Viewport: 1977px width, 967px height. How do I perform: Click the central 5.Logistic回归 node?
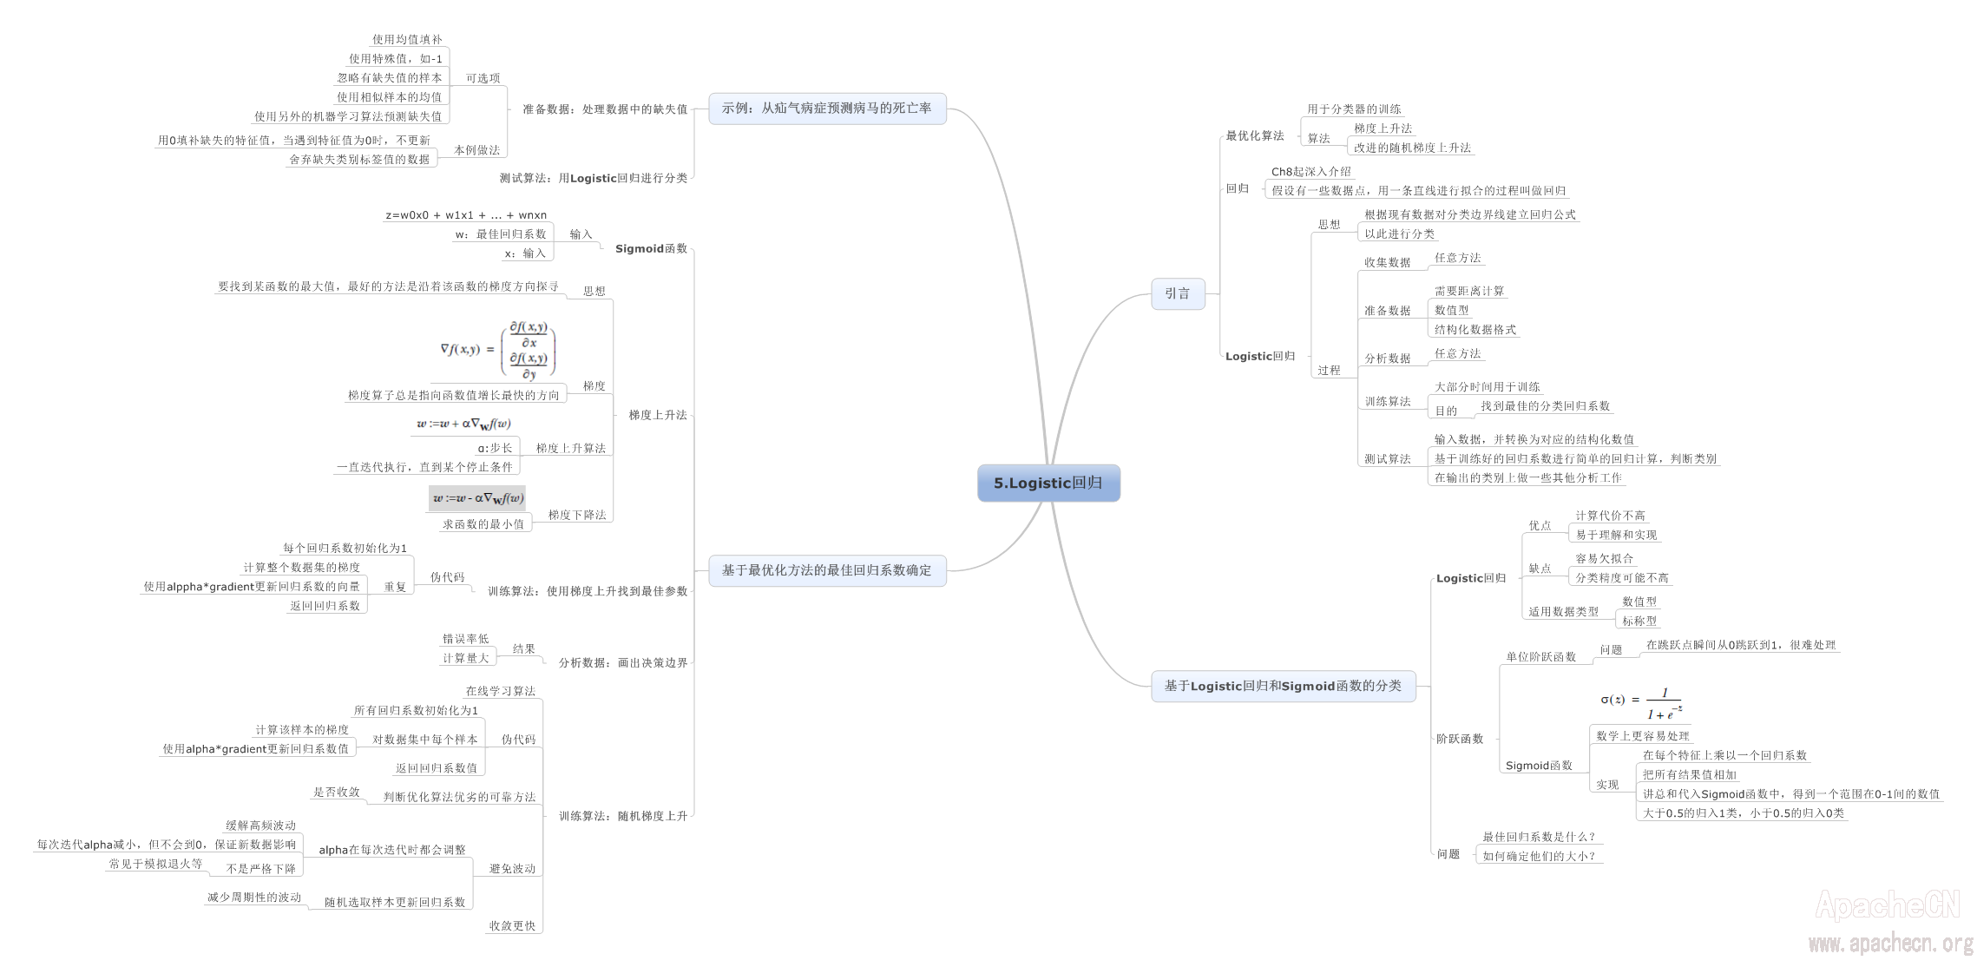(x=1048, y=483)
